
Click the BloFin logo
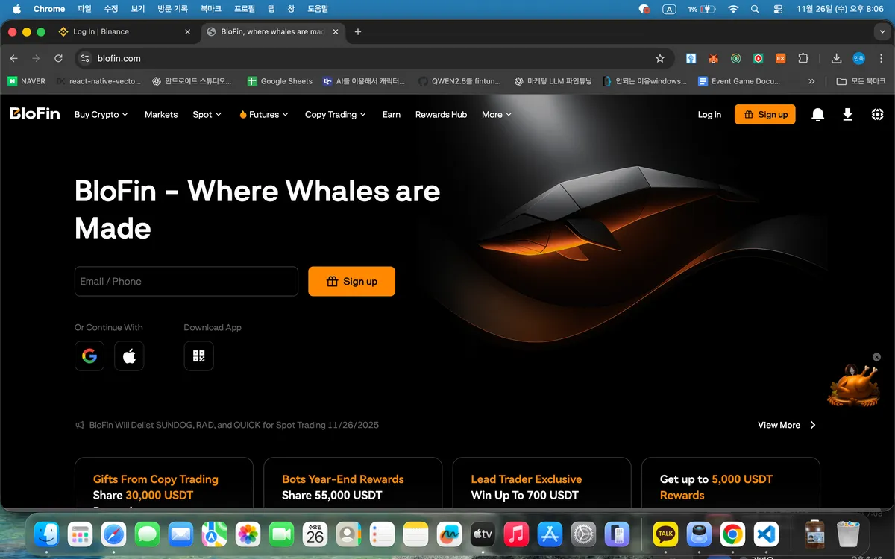[x=34, y=114]
